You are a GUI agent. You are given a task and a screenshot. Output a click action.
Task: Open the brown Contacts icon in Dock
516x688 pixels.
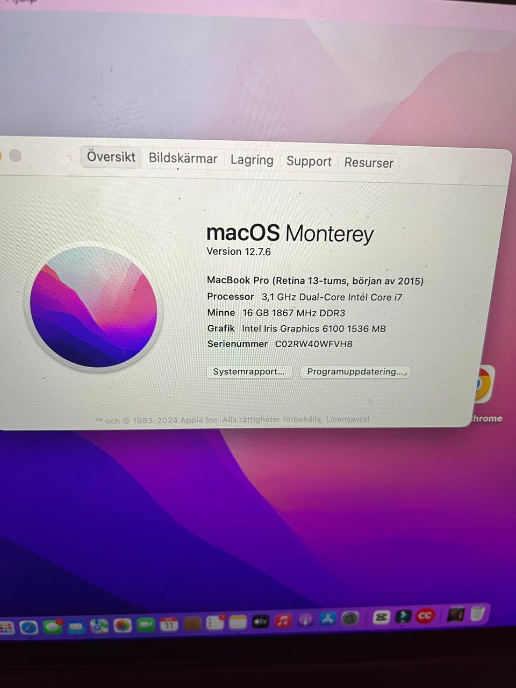point(192,623)
